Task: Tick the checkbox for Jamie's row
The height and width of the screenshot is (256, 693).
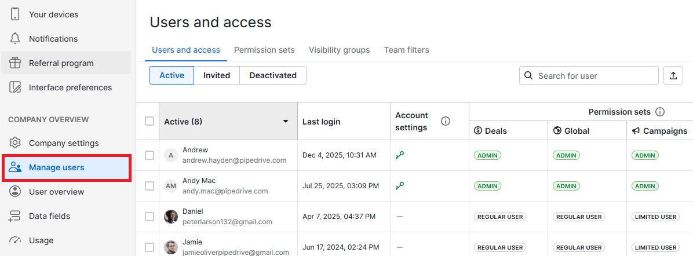Action: tap(149, 247)
